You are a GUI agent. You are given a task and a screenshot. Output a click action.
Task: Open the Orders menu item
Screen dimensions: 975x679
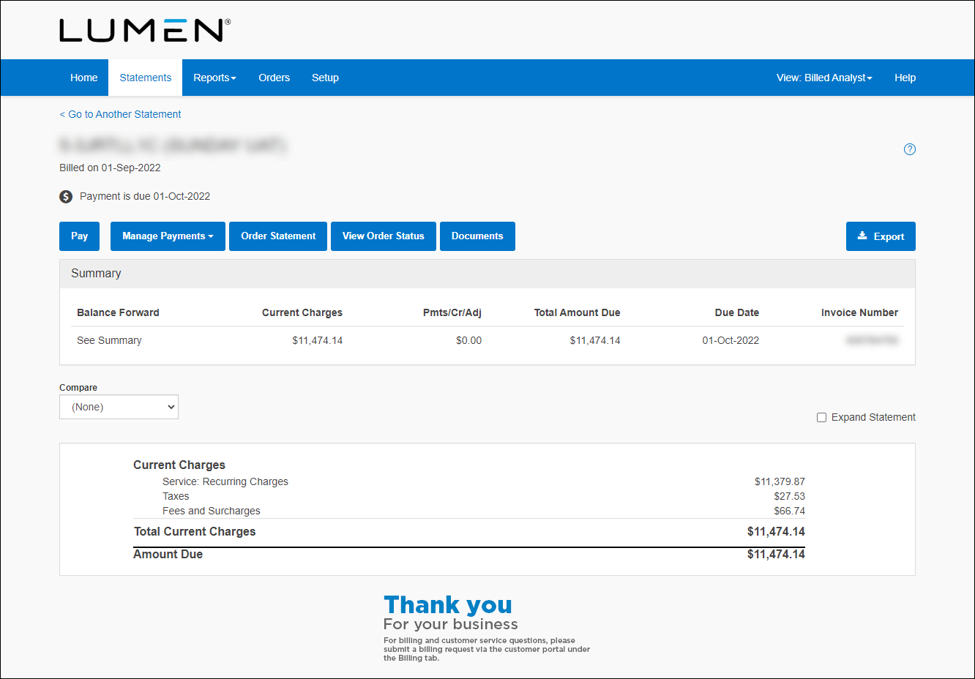pyautogui.click(x=274, y=78)
